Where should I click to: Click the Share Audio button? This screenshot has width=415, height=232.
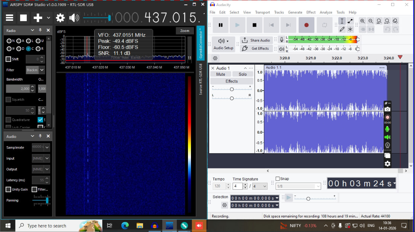pos(256,40)
